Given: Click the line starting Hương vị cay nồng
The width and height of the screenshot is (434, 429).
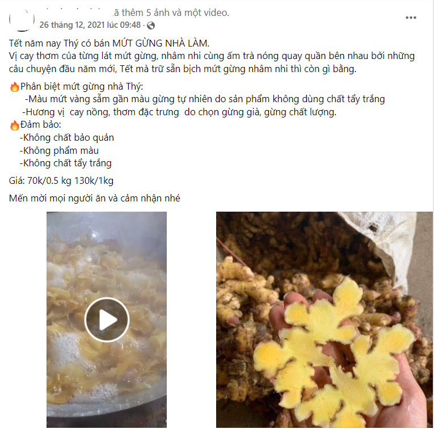Looking at the screenshot, I should [179, 112].
